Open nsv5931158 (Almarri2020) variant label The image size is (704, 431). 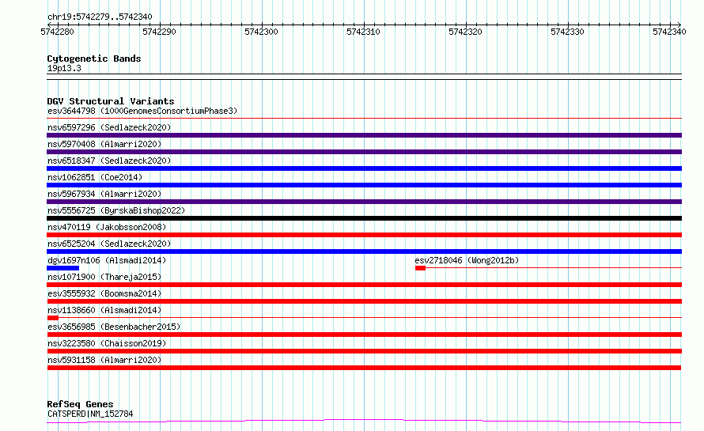pos(104,360)
